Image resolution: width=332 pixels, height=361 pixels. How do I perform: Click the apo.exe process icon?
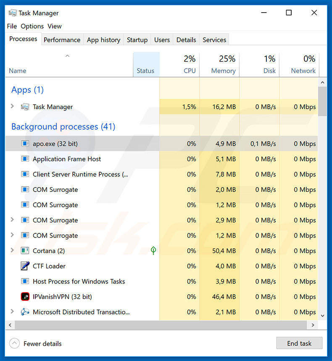click(x=25, y=144)
